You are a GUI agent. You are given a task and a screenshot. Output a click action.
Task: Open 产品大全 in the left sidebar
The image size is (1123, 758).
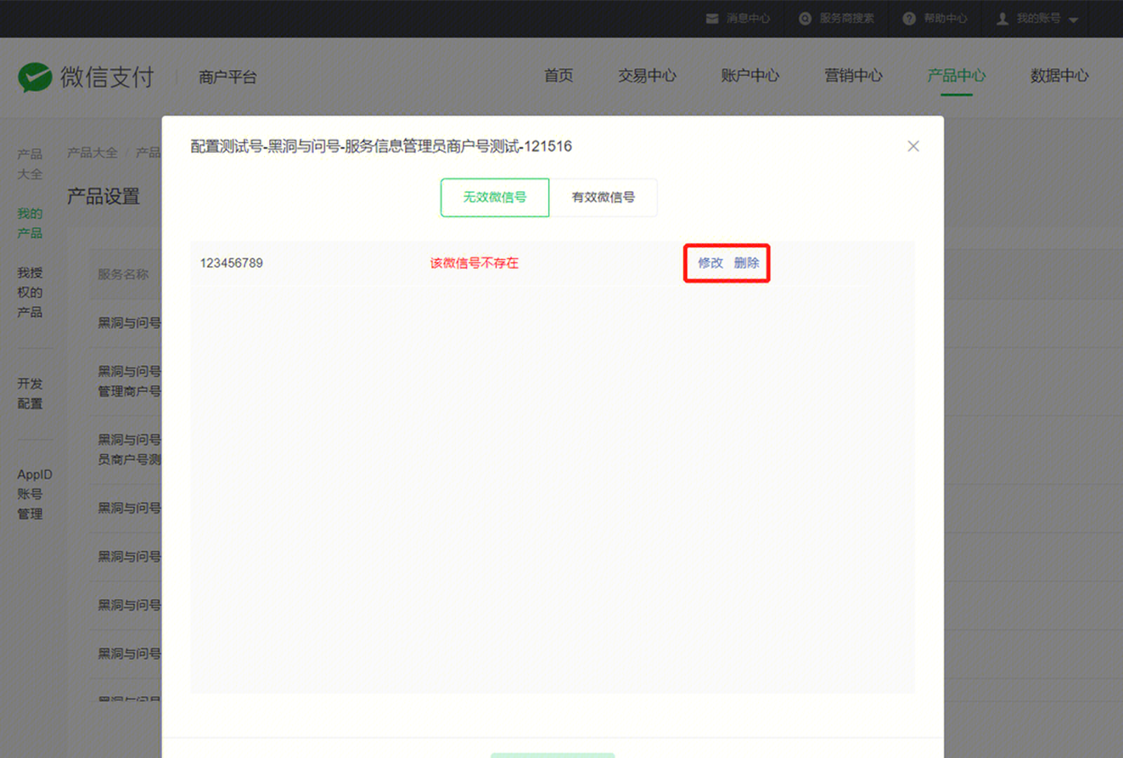pos(30,164)
